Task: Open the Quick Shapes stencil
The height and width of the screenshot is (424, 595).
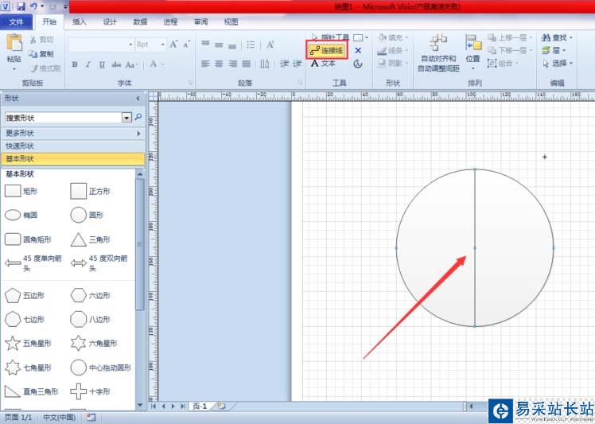Action: (x=73, y=146)
